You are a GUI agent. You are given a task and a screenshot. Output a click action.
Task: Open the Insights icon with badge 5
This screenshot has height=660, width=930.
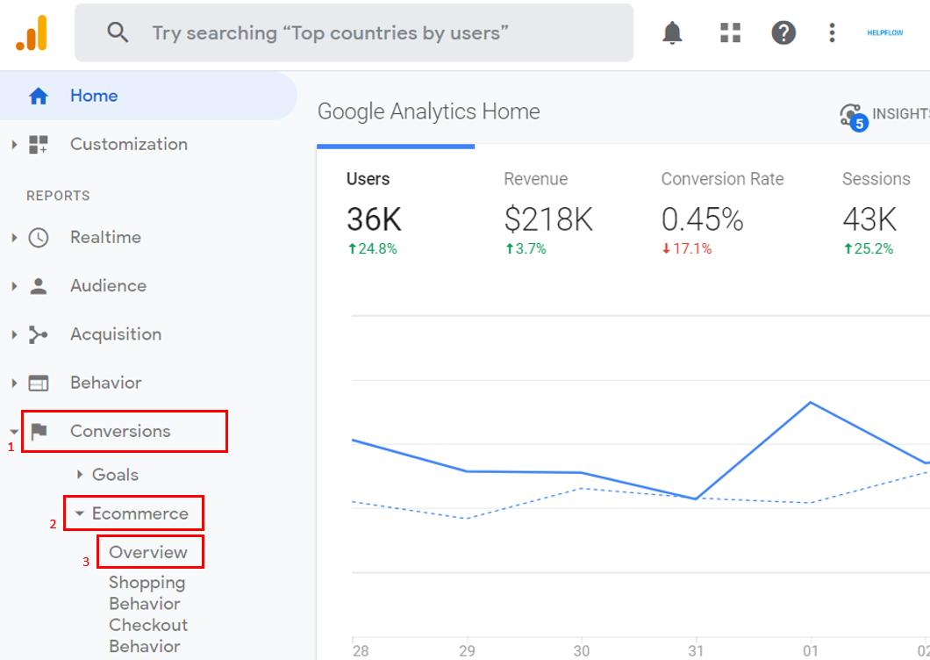(x=854, y=117)
